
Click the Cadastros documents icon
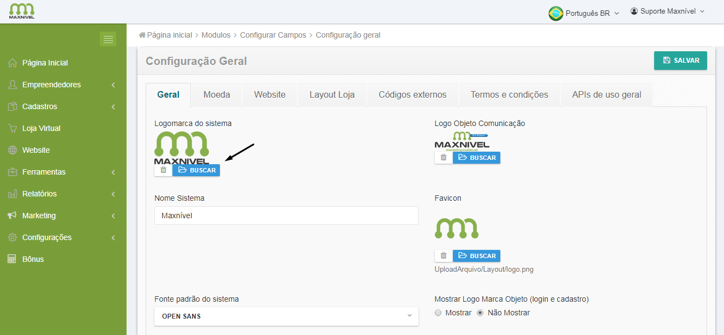13,106
